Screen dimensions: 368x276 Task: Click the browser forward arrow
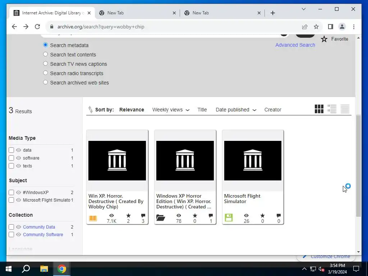pyautogui.click(x=26, y=27)
